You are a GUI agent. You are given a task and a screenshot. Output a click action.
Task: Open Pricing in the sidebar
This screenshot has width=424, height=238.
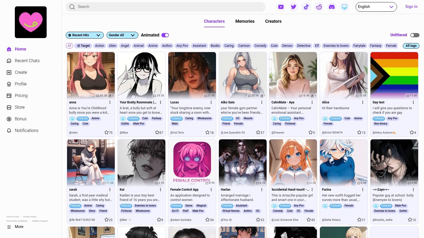tap(21, 96)
